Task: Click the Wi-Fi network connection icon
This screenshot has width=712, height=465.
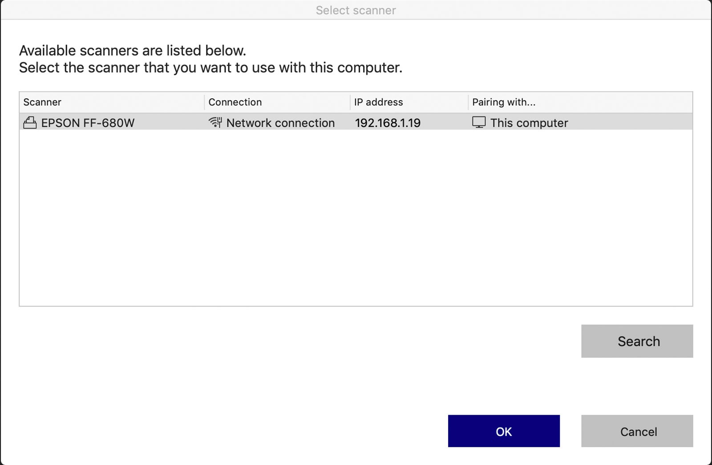Action: [215, 122]
